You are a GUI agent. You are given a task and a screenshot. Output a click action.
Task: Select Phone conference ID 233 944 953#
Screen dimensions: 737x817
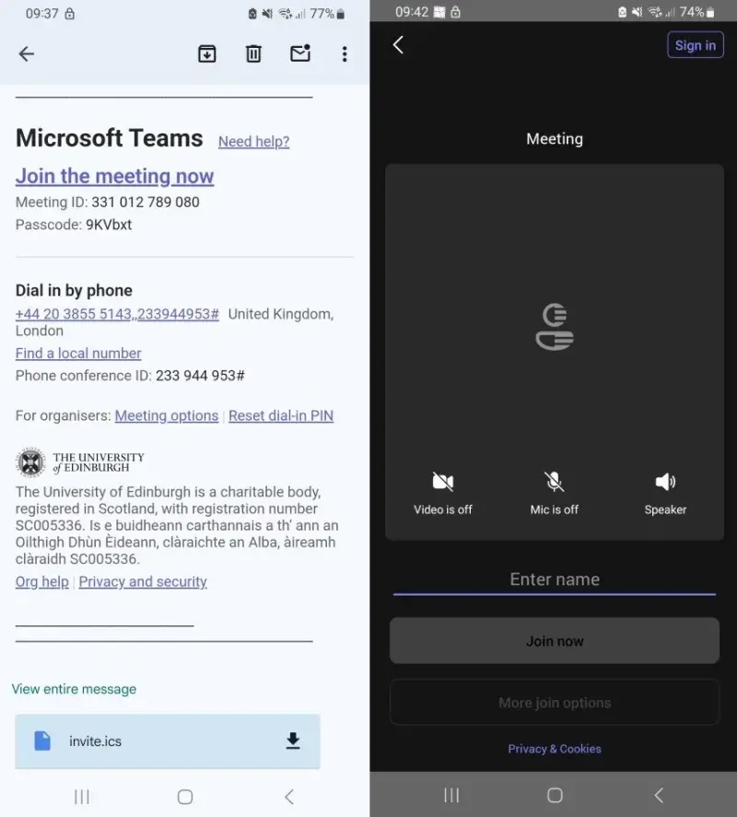point(200,376)
